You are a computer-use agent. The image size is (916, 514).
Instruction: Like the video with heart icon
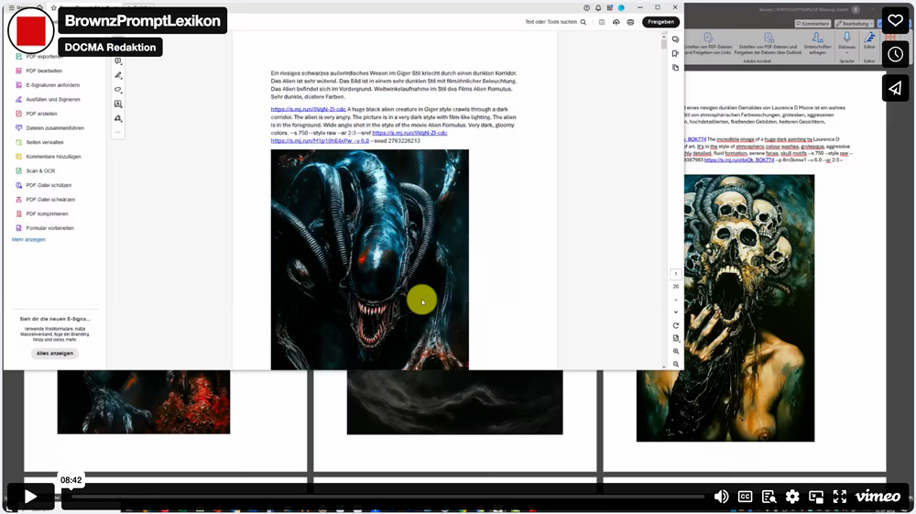(x=895, y=21)
